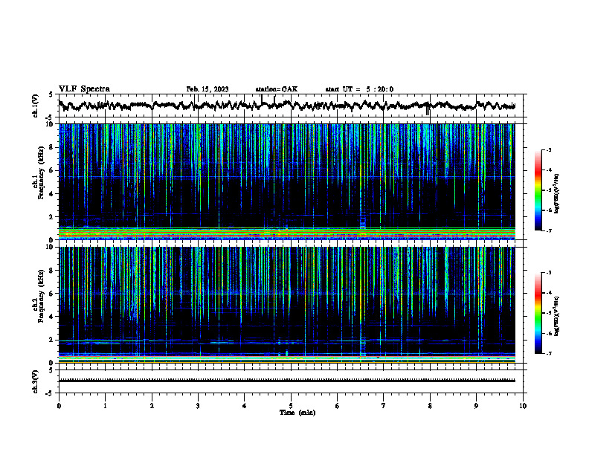Select the 5 minute tick label on time axis
This screenshot has height=455, width=589.
click(291, 406)
